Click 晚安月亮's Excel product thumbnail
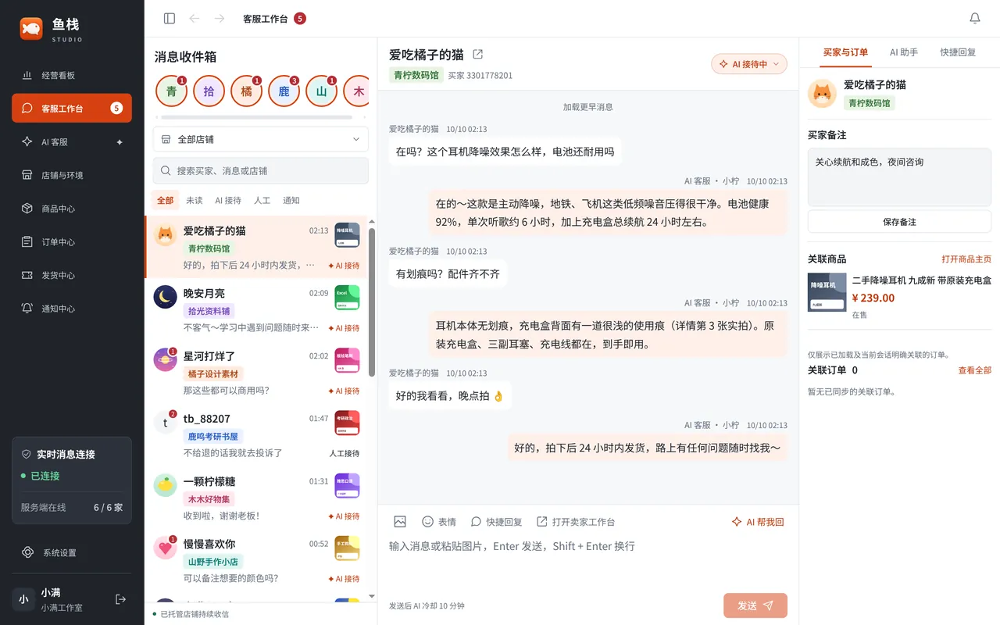 [347, 298]
